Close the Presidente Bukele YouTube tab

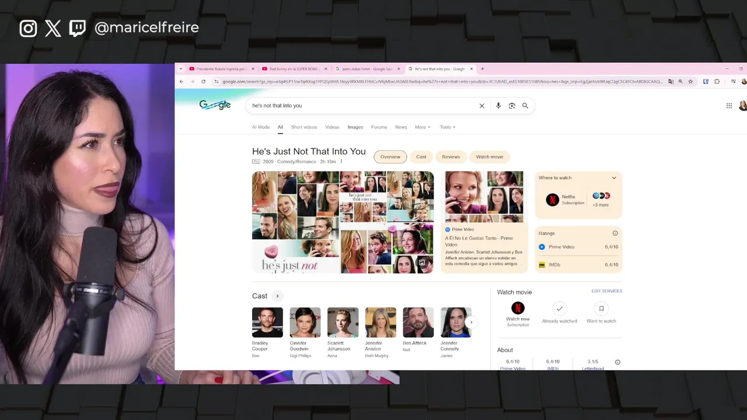click(253, 69)
